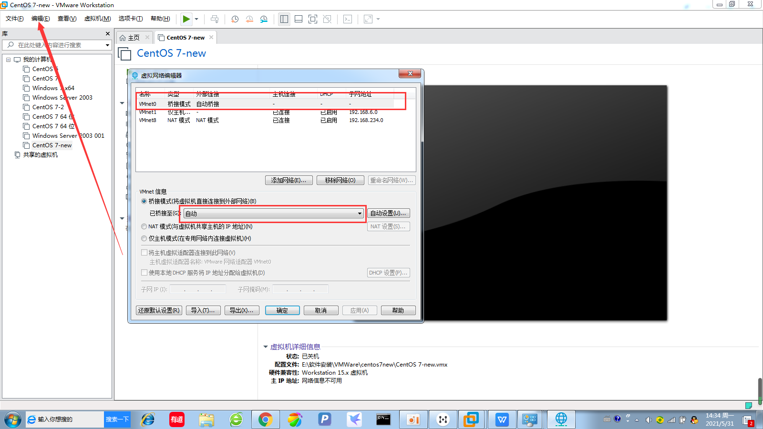Open the snapshot manager wrench clock icon
The width and height of the screenshot is (763, 429).
click(264, 19)
